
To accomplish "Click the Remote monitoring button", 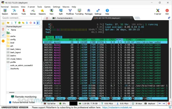I will [24, 97].
